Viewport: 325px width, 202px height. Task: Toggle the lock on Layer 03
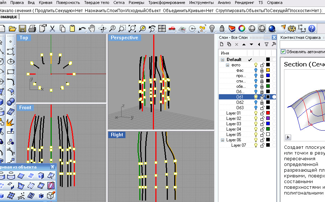click(262, 124)
